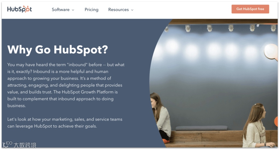Open the Software menu
This screenshot has width=280, height=150.
(63, 10)
